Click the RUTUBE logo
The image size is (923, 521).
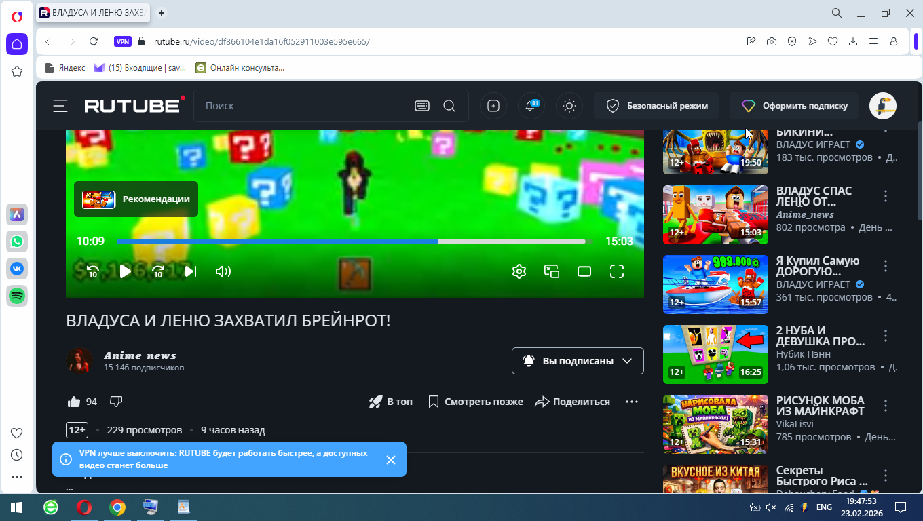(x=134, y=105)
